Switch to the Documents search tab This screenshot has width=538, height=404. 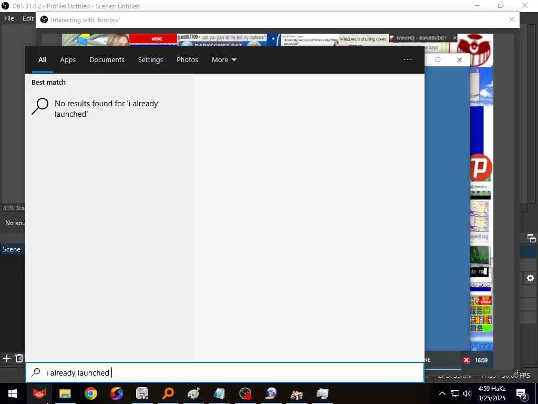click(x=107, y=60)
